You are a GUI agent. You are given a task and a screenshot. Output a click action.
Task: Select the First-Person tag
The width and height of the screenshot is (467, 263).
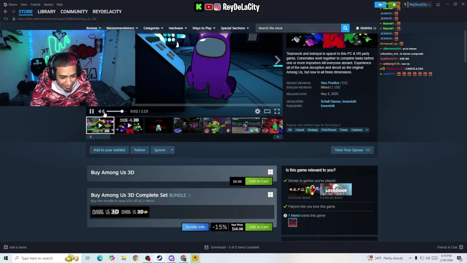(x=329, y=130)
